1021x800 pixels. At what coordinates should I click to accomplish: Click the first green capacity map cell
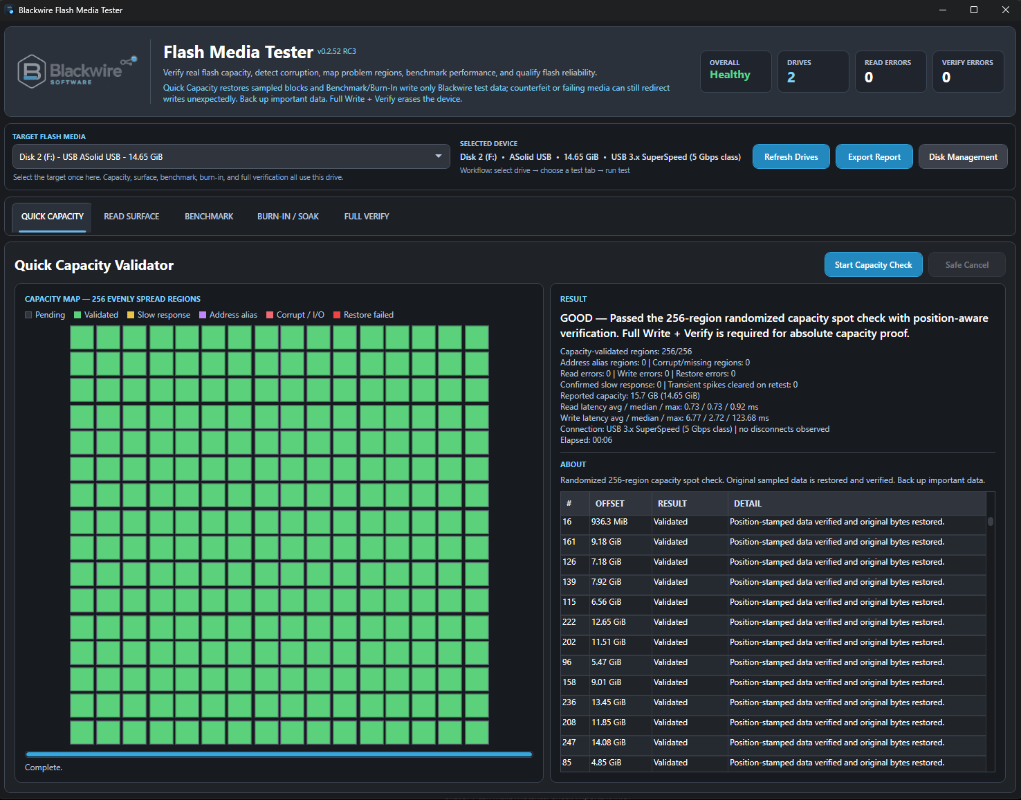point(82,337)
